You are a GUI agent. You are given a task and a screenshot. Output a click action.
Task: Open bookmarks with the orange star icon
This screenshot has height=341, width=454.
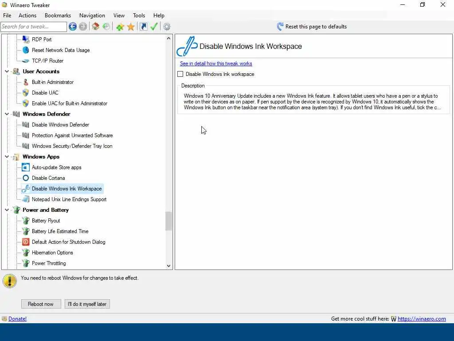[131, 27]
